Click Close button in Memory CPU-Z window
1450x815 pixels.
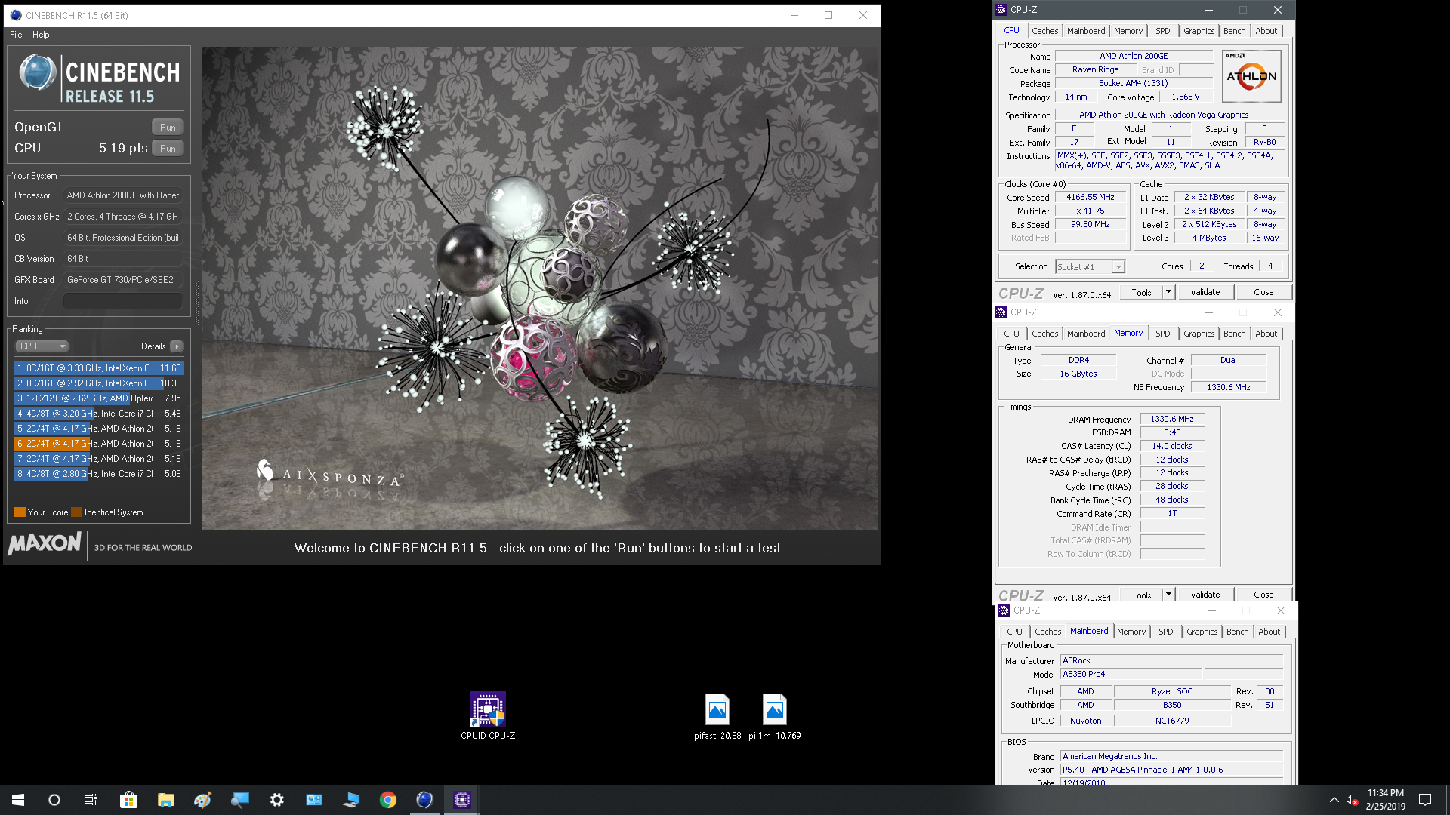[1263, 595]
